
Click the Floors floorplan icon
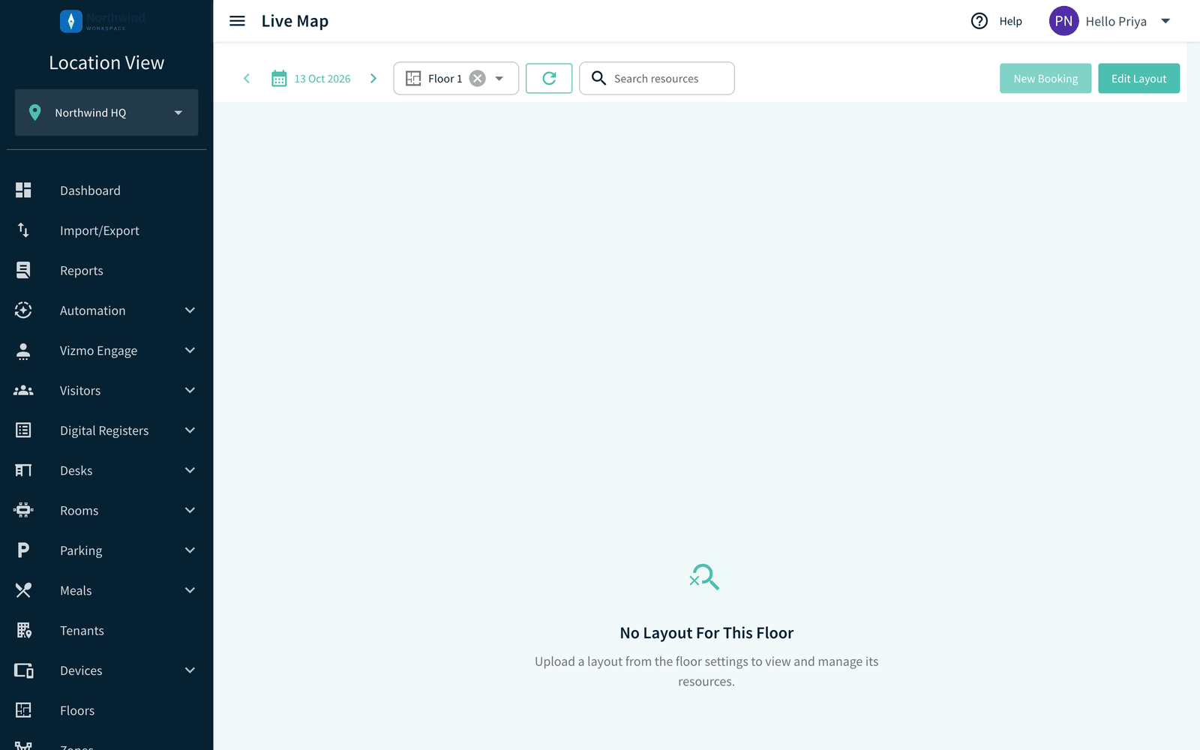coord(23,710)
